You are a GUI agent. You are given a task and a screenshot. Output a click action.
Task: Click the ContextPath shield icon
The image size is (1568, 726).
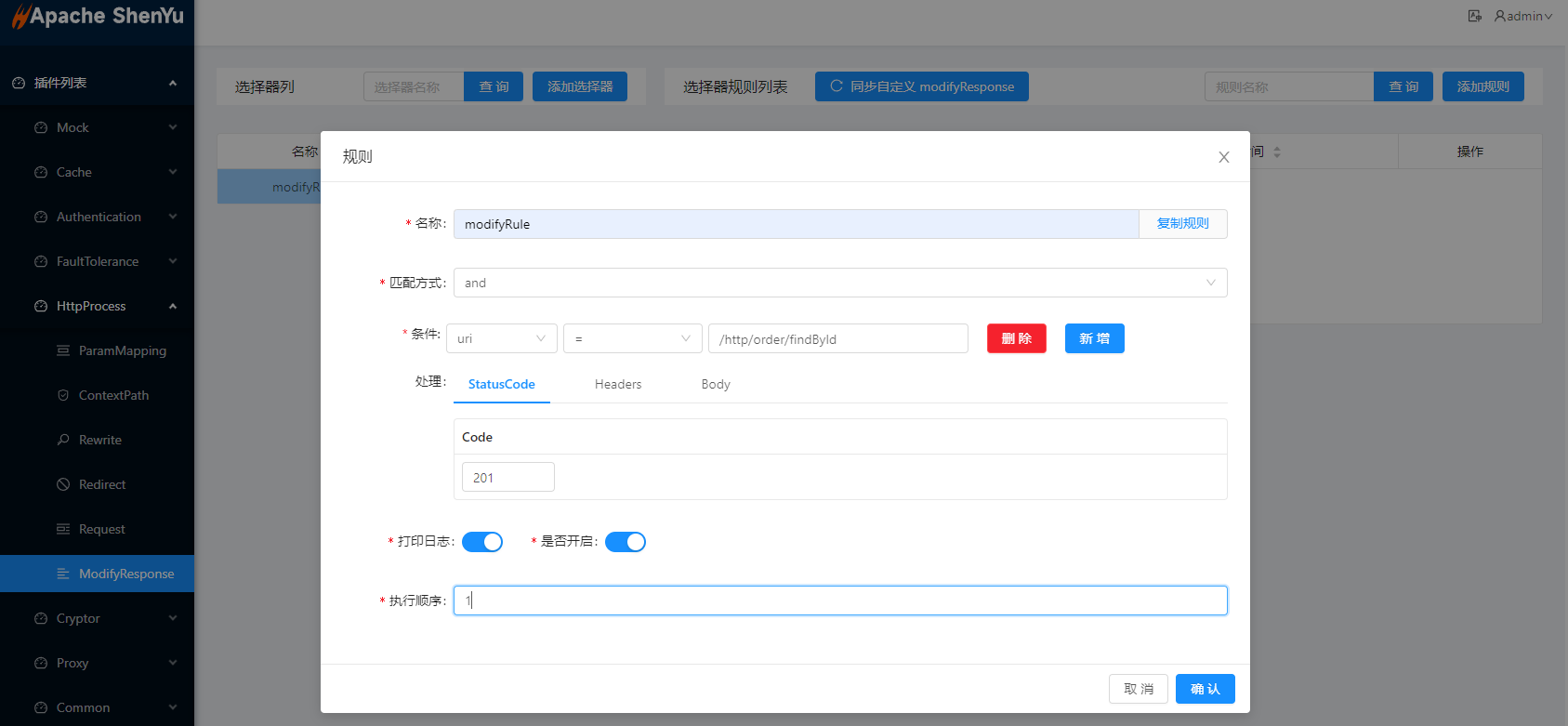click(63, 395)
